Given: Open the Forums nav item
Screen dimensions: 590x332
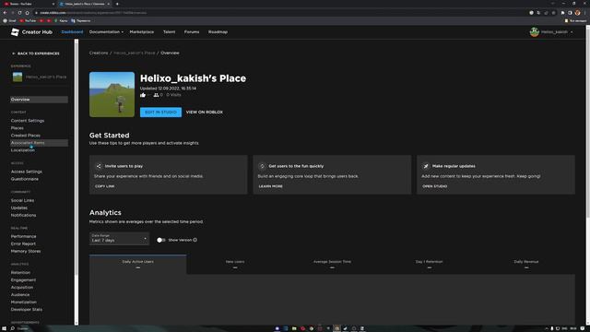Looking at the screenshot, I should pyautogui.click(x=192, y=32).
